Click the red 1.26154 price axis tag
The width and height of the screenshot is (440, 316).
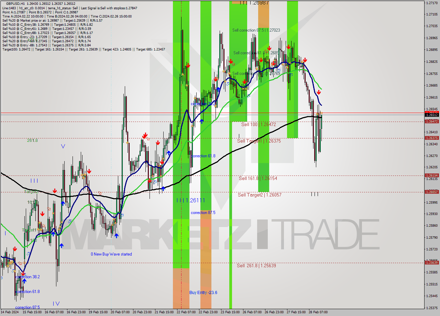click(432, 176)
